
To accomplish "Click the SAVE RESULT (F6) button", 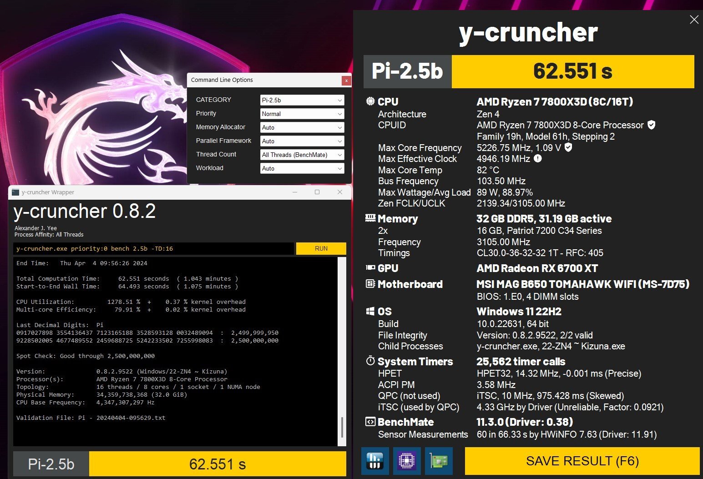I will 582,461.
